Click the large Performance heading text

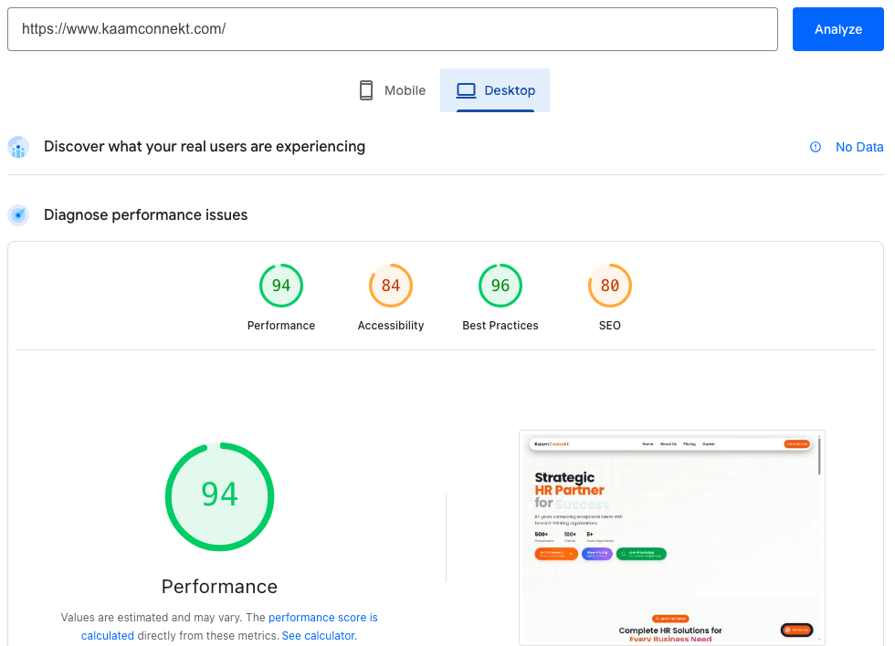(x=219, y=587)
